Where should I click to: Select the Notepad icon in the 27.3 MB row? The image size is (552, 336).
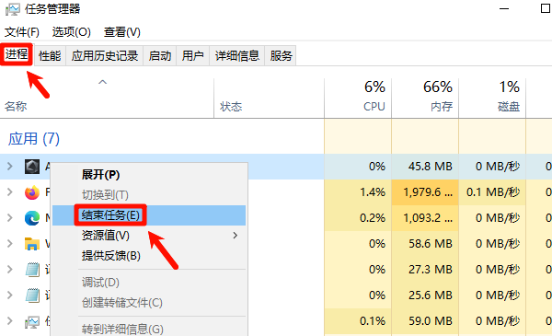pos(32,270)
